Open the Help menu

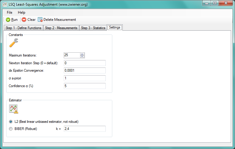pyautogui.click(x=21, y=12)
